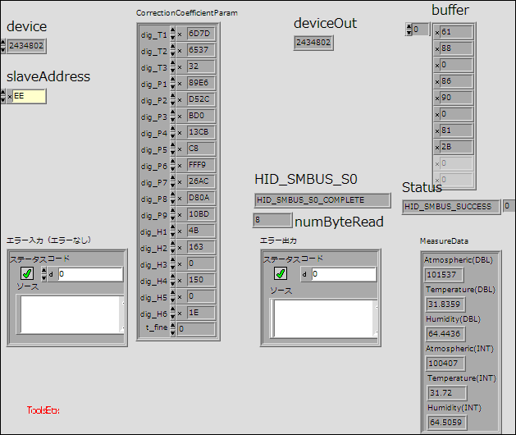
Task: Click the dig_P2 stepper arrows
Action: [x=173, y=100]
